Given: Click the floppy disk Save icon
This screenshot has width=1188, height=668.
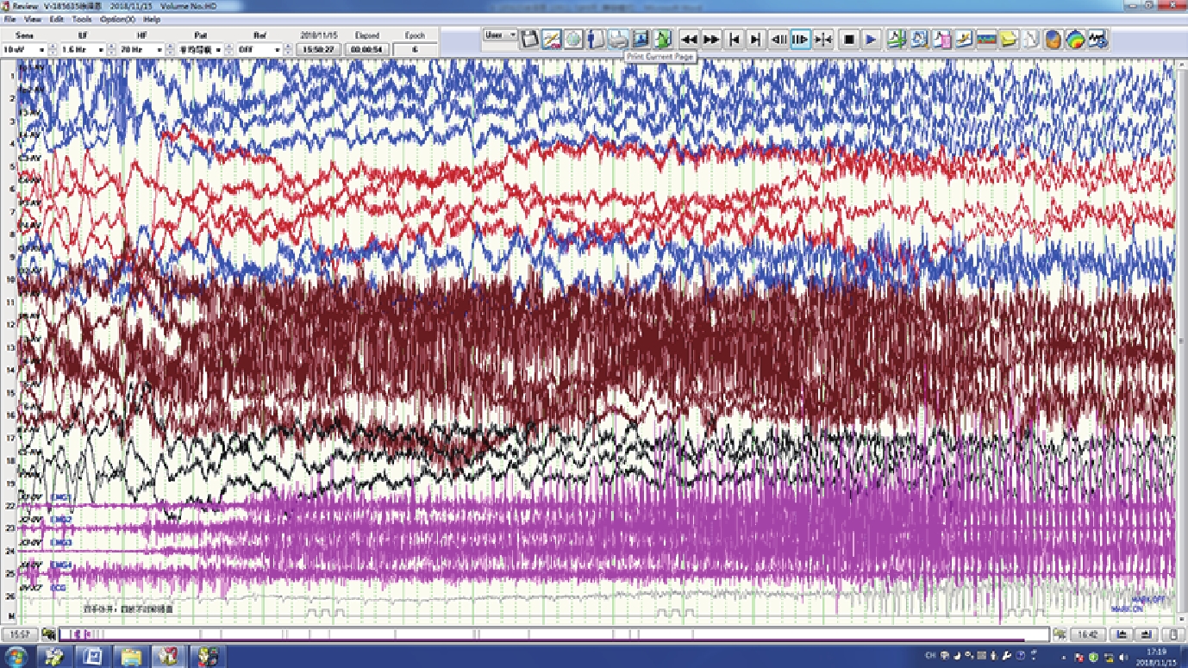Looking at the screenshot, I should pos(529,39).
